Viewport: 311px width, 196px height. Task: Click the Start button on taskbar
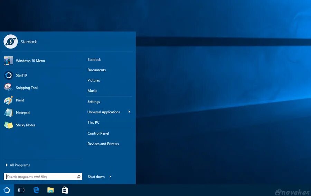pos(7,190)
